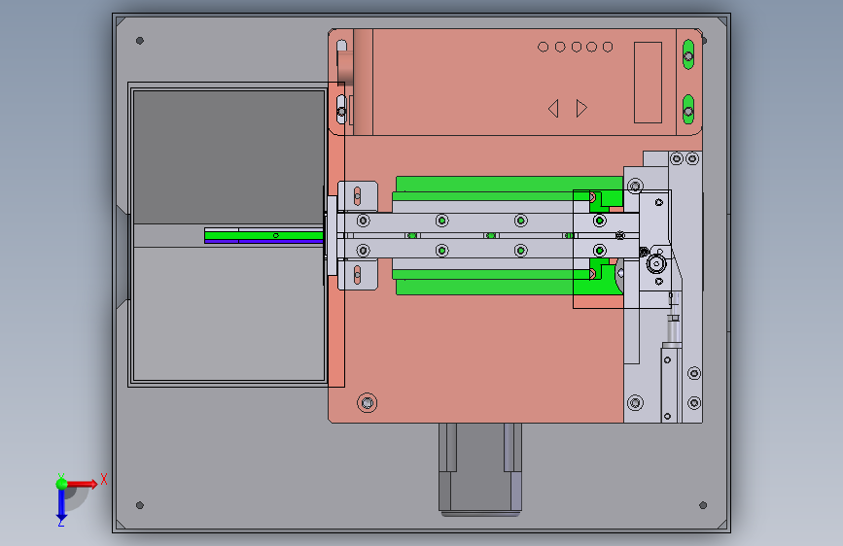Select the upper green slotted hole on the controller
The height and width of the screenshot is (546, 843).
click(688, 54)
